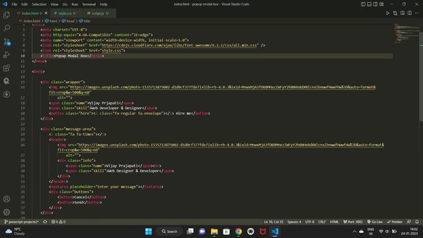Split the editor to the right

click(x=410, y=13)
